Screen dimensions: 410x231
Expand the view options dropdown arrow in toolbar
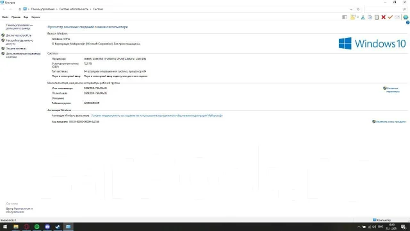coord(358,17)
